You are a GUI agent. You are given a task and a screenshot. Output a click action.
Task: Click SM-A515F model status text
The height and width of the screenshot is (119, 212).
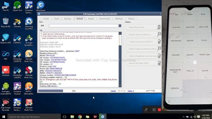(x=122, y=91)
